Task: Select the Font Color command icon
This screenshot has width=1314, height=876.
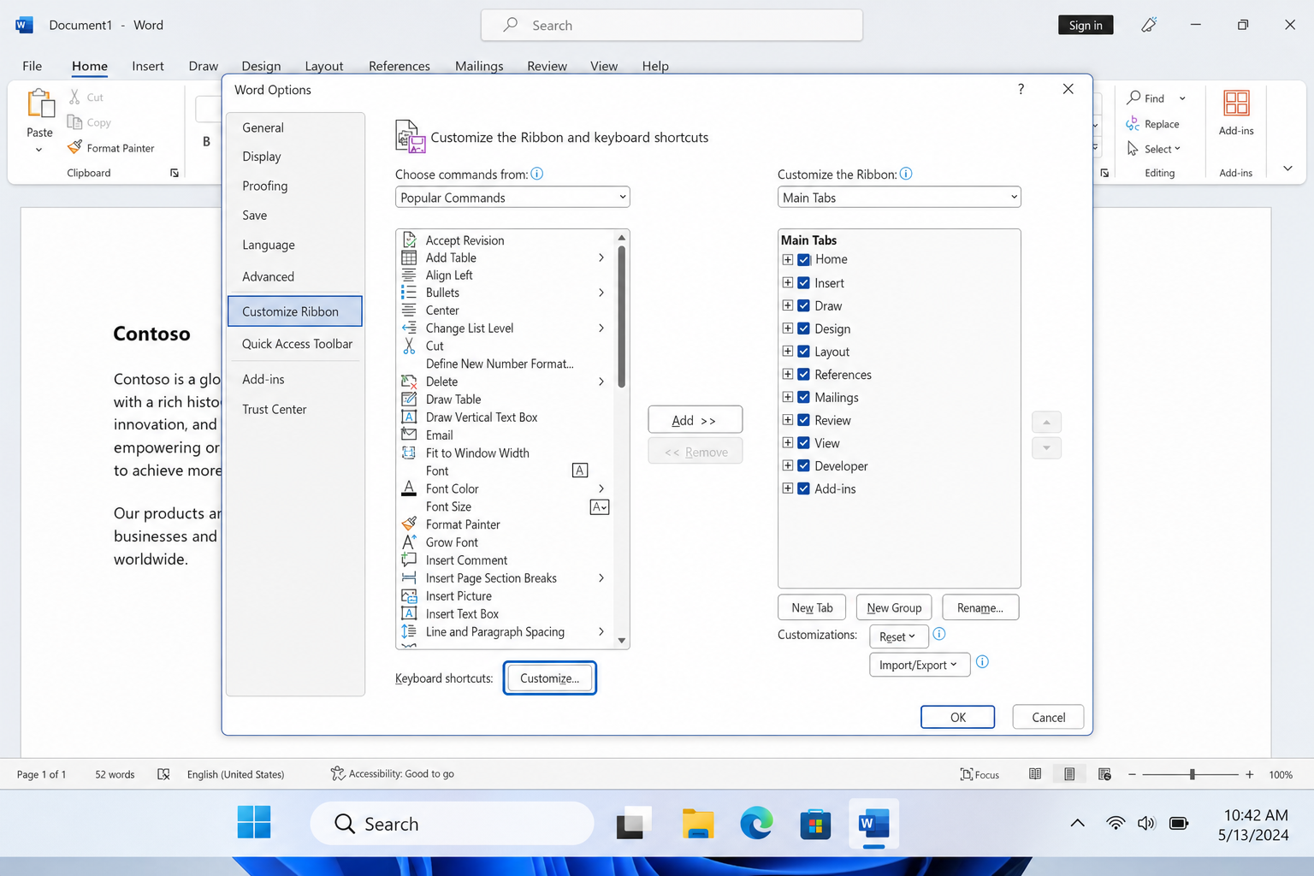Action: tap(409, 488)
